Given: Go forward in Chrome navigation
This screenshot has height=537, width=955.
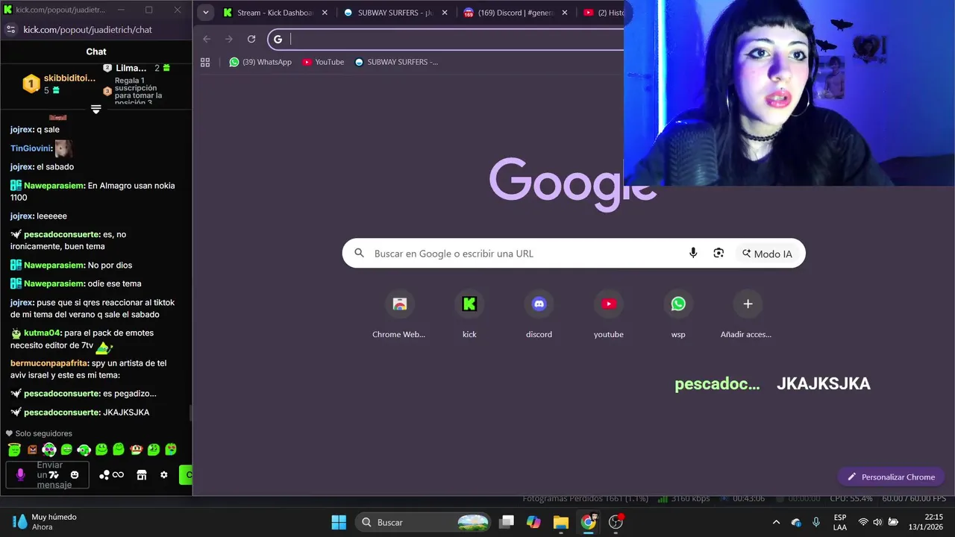Looking at the screenshot, I should [229, 39].
